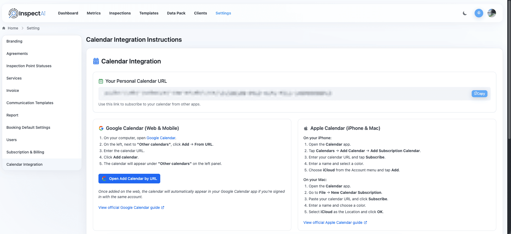Image resolution: width=511 pixels, height=234 pixels.
Task: Switch to the Templates page
Action: coord(149,13)
